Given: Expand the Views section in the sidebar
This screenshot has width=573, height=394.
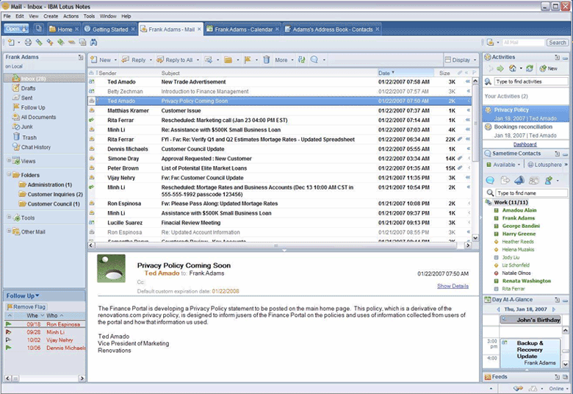Looking at the screenshot, I should pyautogui.click(x=9, y=161).
